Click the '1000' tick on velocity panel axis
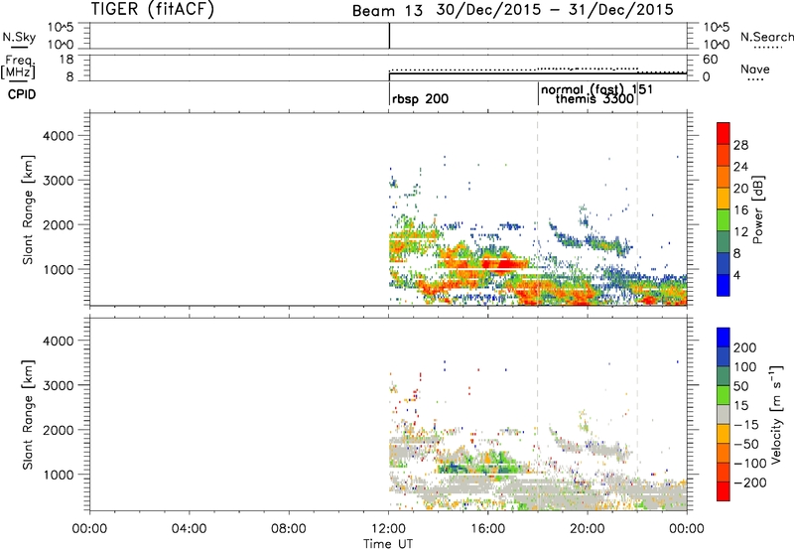The image size is (794, 550). tap(59, 475)
